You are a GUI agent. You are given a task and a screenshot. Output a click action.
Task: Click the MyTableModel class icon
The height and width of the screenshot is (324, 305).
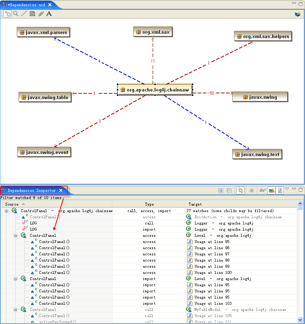click(189, 309)
